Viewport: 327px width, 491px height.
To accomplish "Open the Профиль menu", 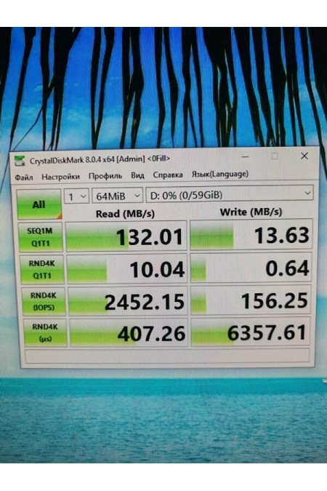I will pyautogui.click(x=105, y=176).
